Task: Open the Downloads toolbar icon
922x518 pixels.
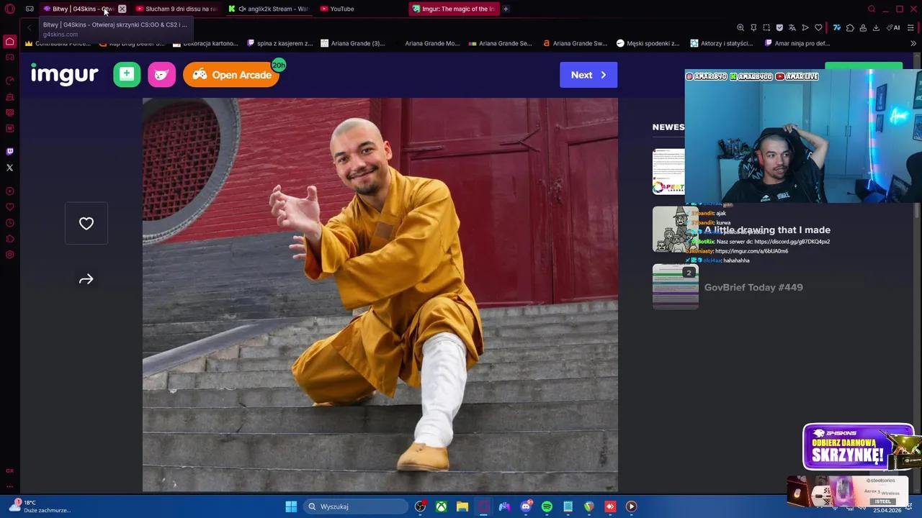Action: (x=876, y=28)
